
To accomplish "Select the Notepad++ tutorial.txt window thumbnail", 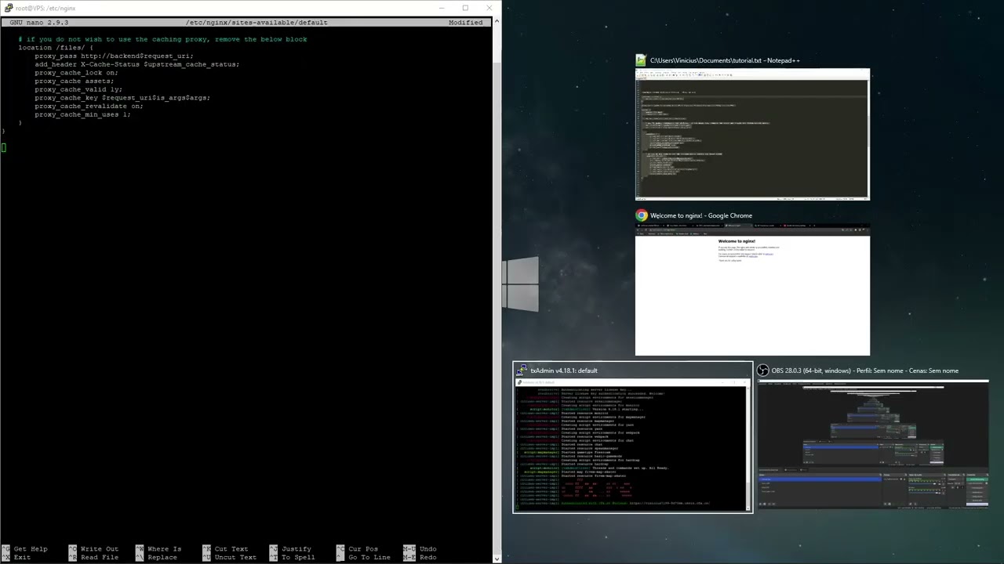I will click(x=752, y=135).
